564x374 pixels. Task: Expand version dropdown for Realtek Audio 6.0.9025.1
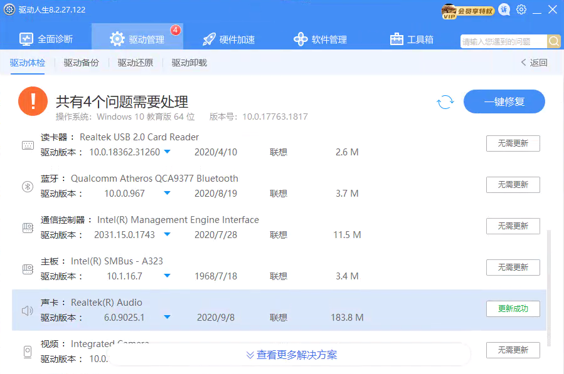click(167, 317)
